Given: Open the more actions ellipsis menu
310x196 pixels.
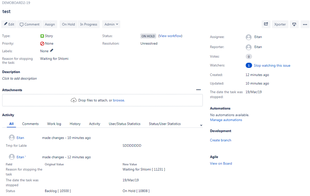Looking at the screenshot, I should 305,24.
